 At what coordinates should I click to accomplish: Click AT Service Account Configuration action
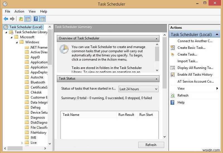(196, 82)
